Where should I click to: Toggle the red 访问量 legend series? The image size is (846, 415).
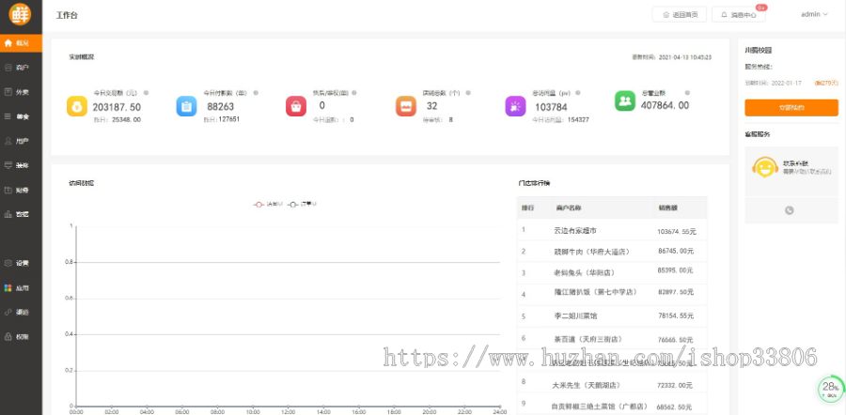click(268, 205)
